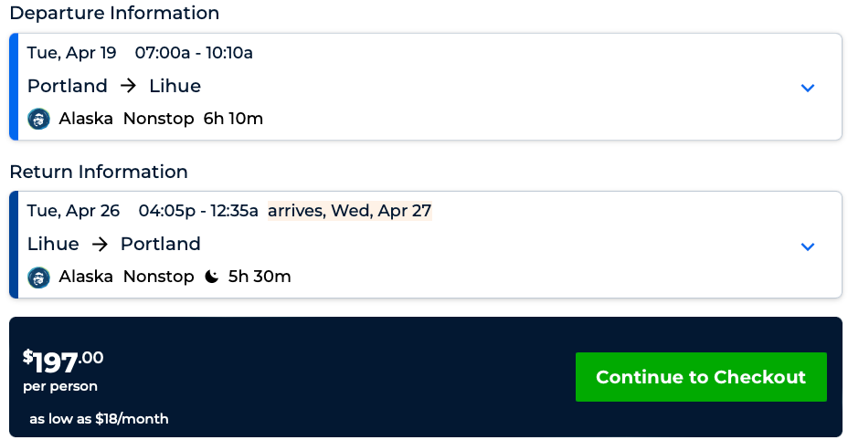Screen dimensions: 848x440
Task: Click the "per person" label under the price
Action: point(60,386)
